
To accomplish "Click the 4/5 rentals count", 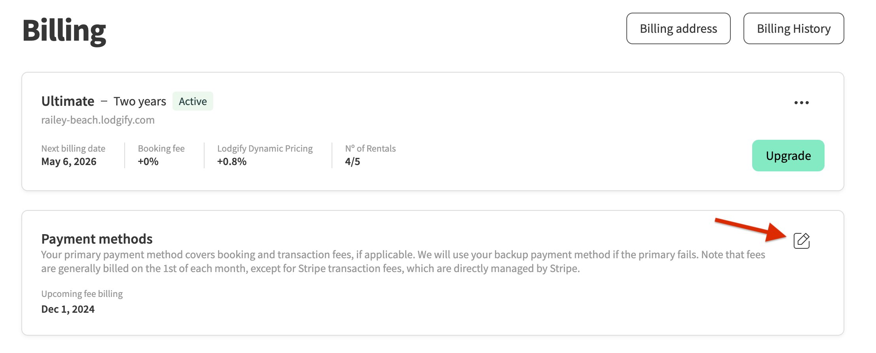I will click(352, 161).
